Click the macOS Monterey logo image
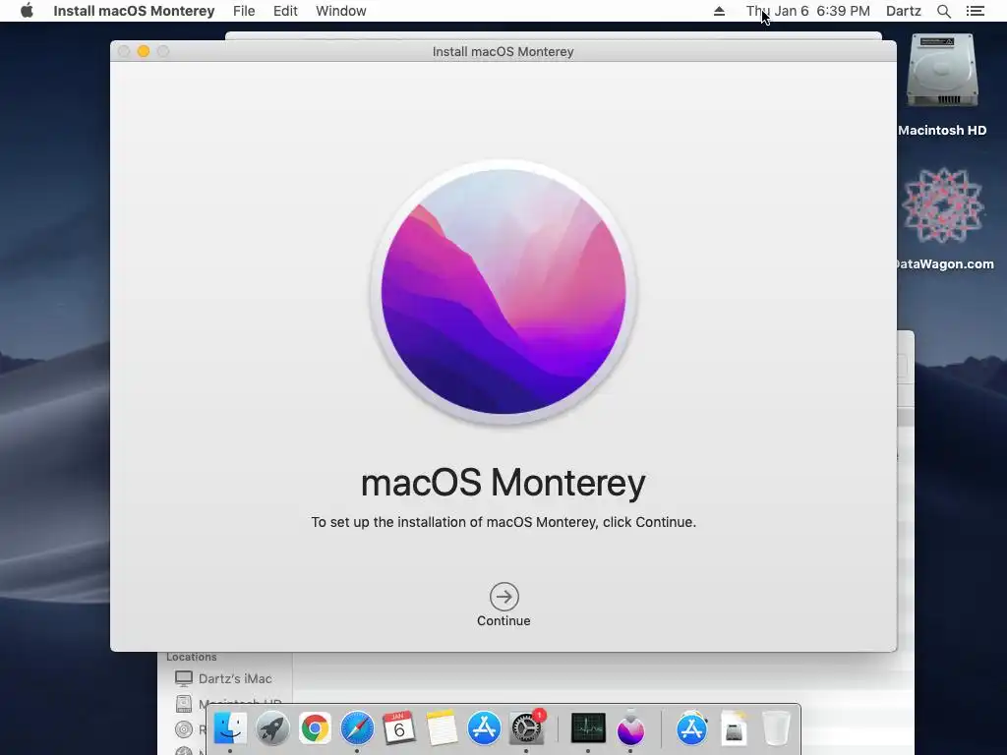The height and width of the screenshot is (755, 1007). (x=504, y=291)
